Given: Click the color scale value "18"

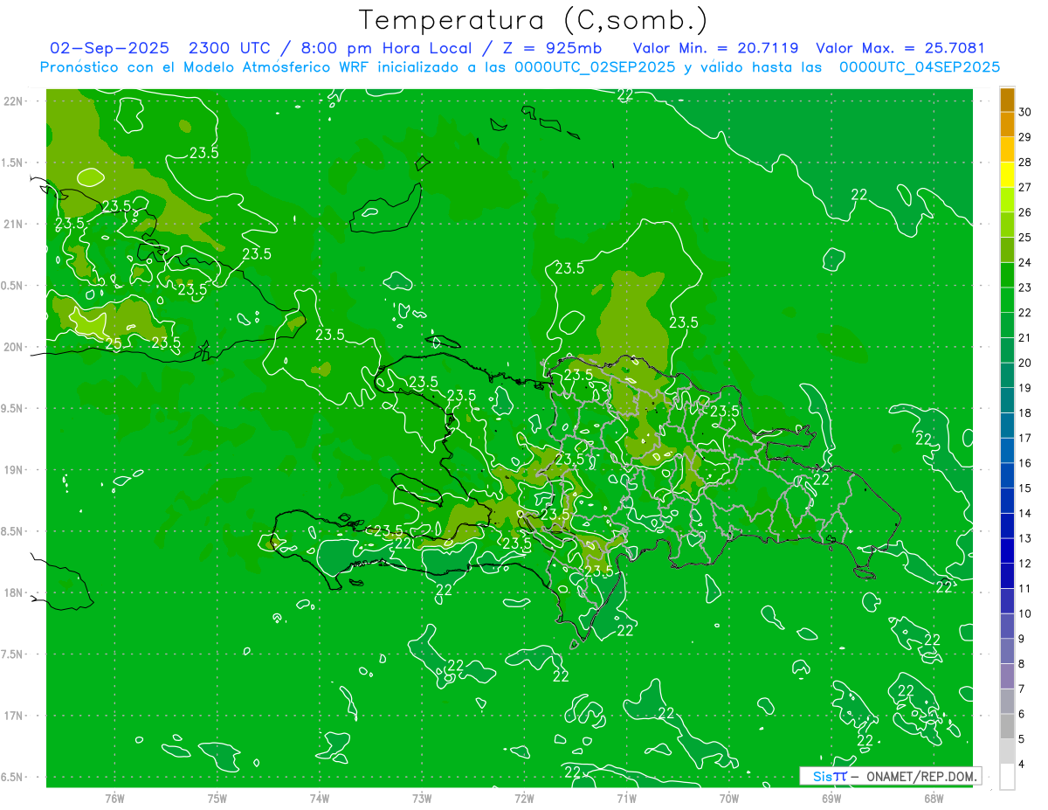Looking at the screenshot, I should (x=1025, y=413).
